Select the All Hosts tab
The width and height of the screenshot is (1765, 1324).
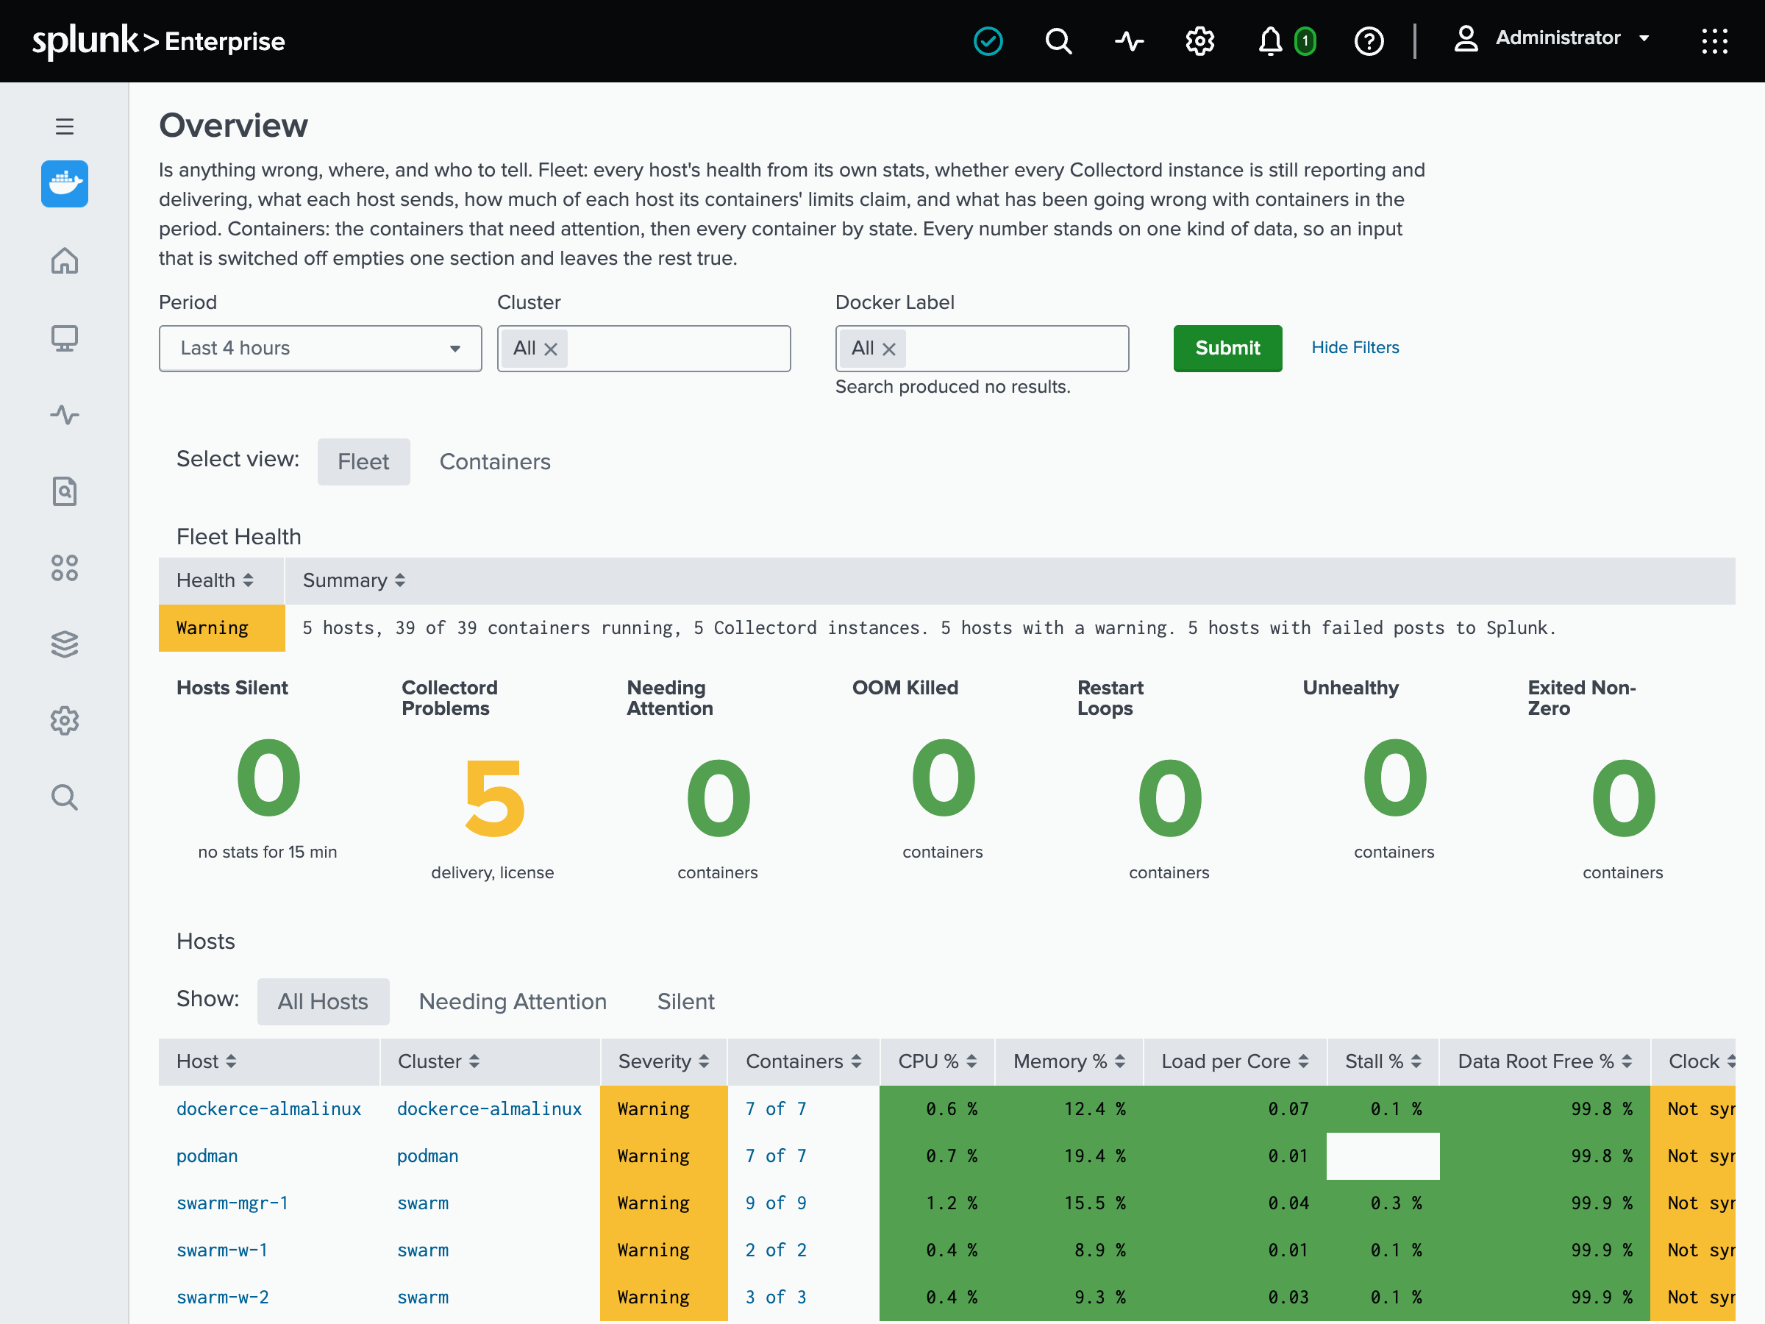coord(322,1001)
